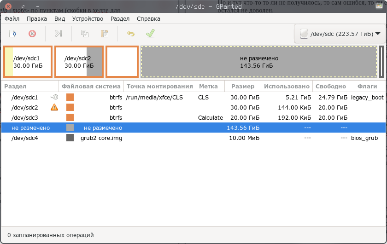Select the /dev/sdc2 partition row
Screen dimensions: 387x244
(x=194, y=108)
